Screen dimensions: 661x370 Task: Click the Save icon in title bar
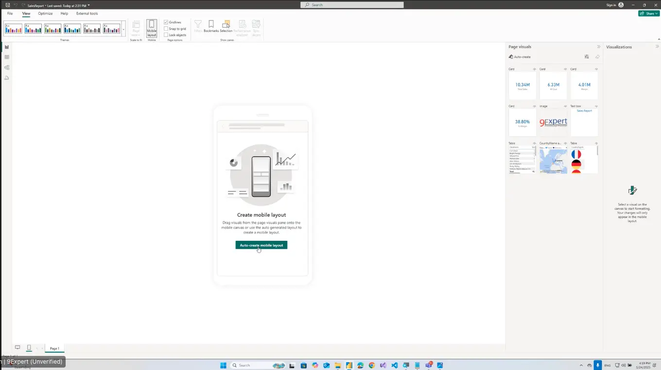point(8,5)
